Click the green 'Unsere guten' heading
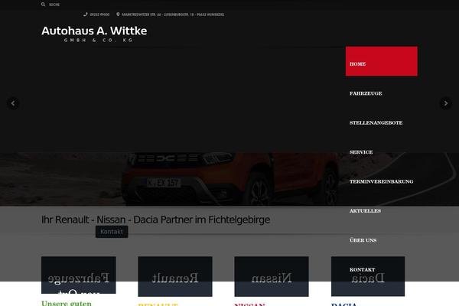Image resolution: width=459 pixels, height=306 pixels. (x=67, y=303)
